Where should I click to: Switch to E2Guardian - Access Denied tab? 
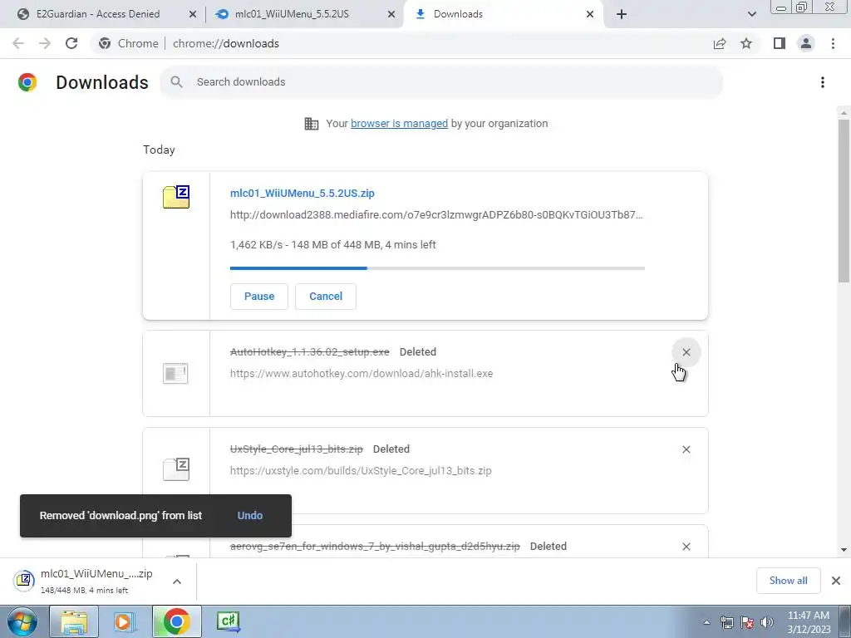[99, 14]
